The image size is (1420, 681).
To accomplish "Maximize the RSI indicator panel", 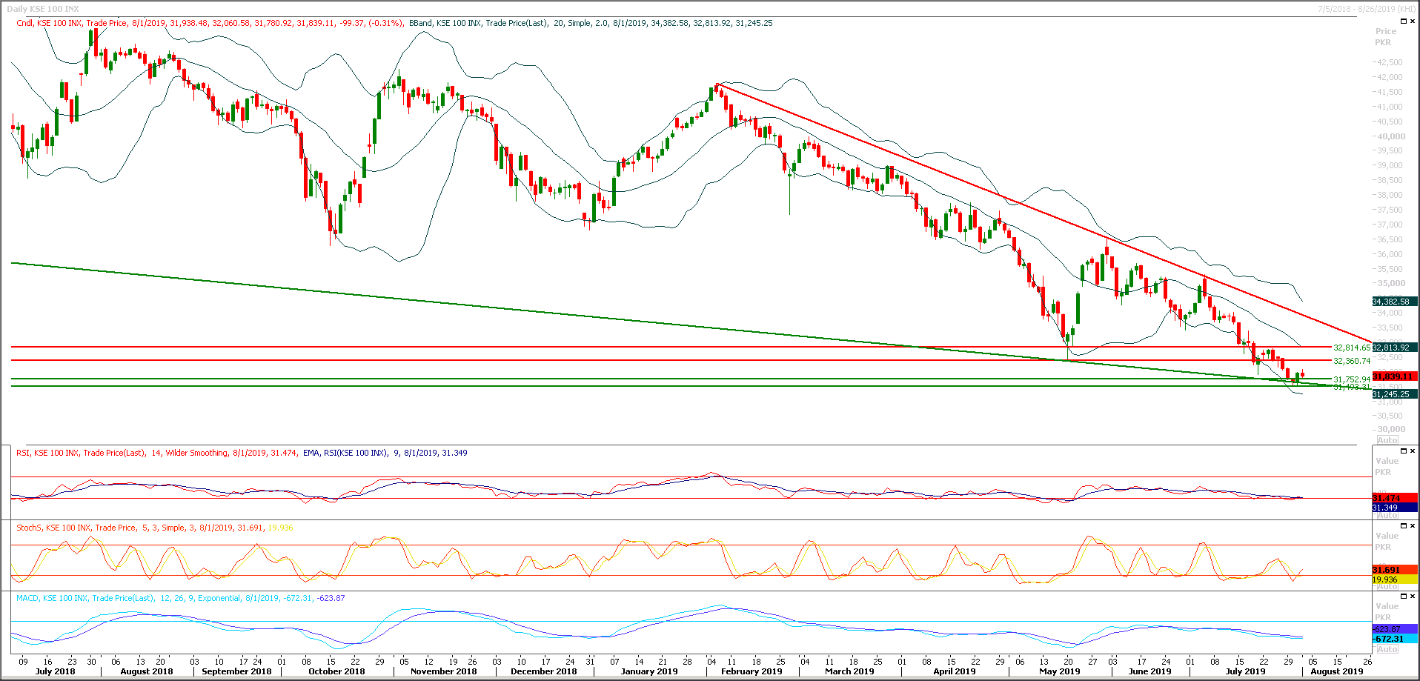I will click(x=1403, y=451).
